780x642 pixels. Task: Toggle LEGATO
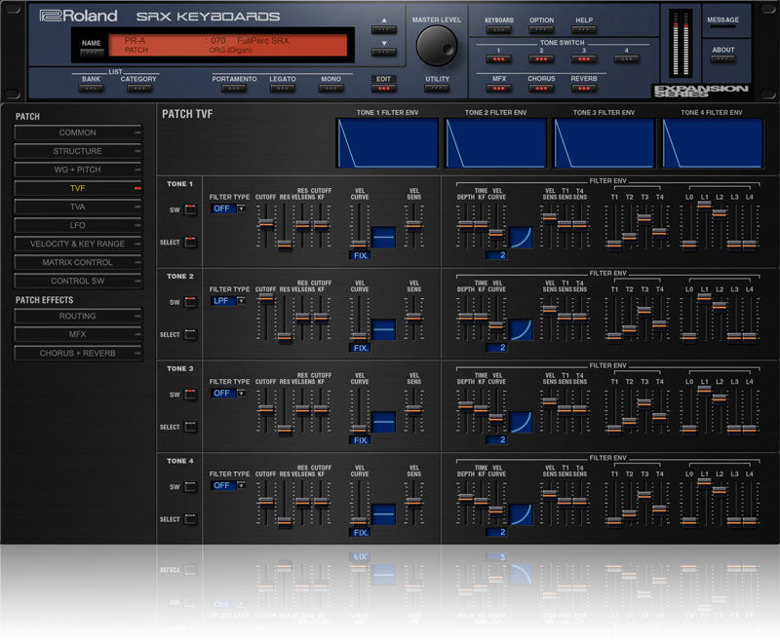click(283, 89)
